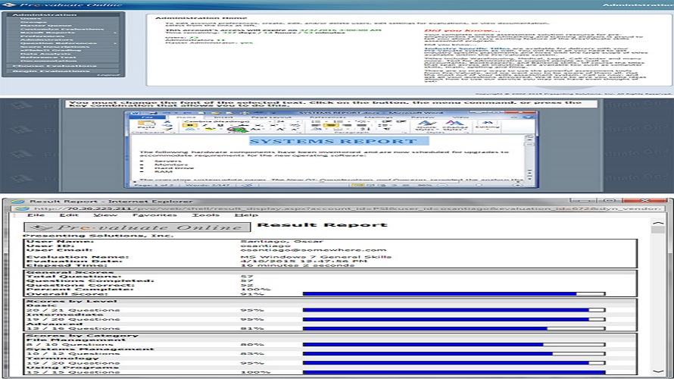Open the Editing group in Word ribbon
Image resolution: width=674 pixels, height=379 pixels.
tap(488, 125)
